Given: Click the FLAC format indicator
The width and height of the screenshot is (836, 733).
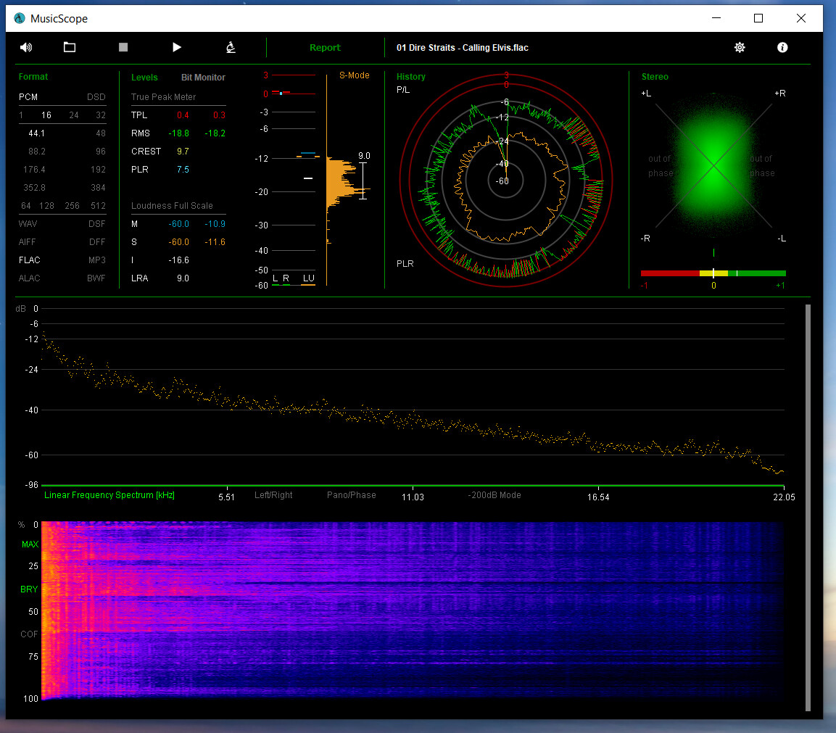Looking at the screenshot, I should point(29,260).
